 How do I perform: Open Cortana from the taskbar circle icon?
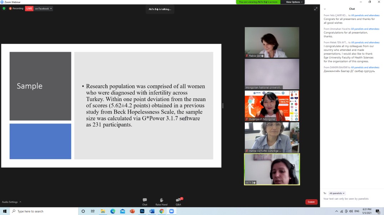click(x=83, y=211)
